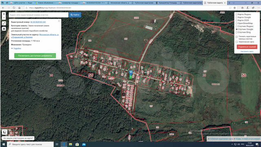Switch to the Калькулятор Площадь tab
This screenshot has width=261, height=147.
pyautogui.click(x=167, y=3)
